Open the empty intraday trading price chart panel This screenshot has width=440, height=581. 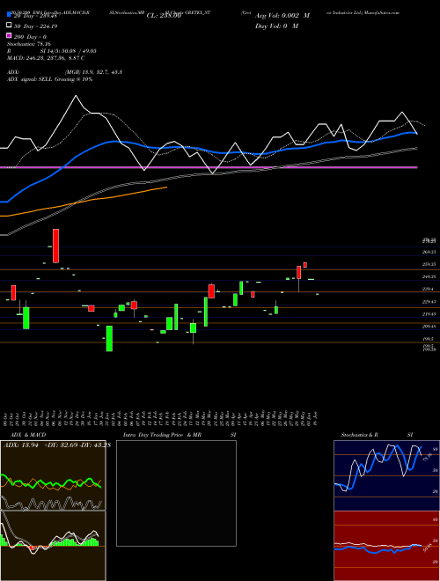[176, 493]
